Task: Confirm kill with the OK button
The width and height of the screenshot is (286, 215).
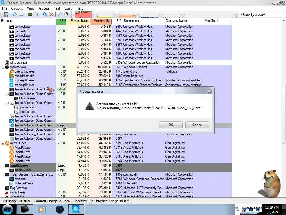Action: pyautogui.click(x=171, y=125)
